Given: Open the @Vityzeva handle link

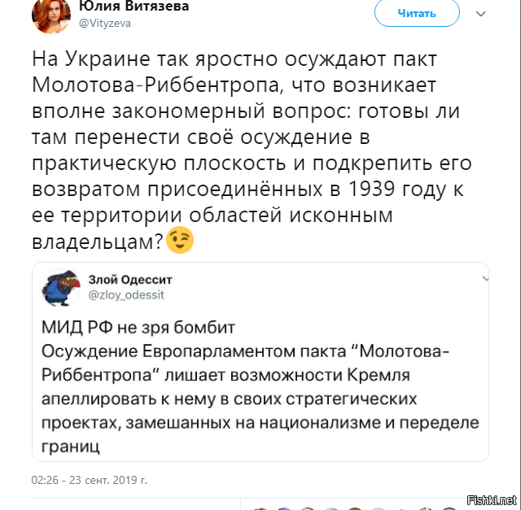Looking at the screenshot, I should 105,24.
